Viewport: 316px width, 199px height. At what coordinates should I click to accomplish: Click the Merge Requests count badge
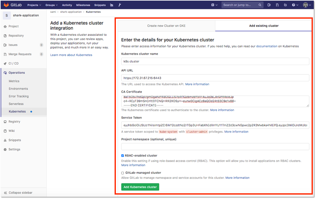41,54
